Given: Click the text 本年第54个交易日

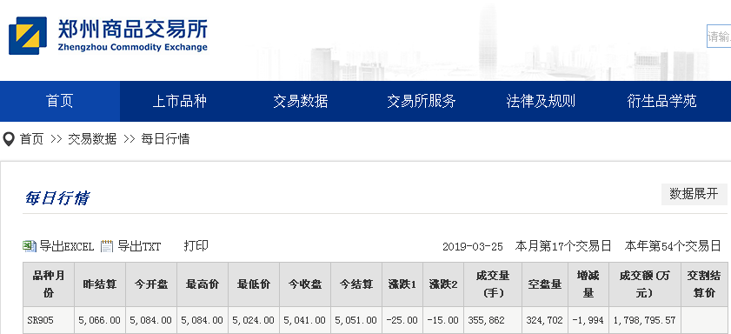Looking at the screenshot, I should pos(673,246).
